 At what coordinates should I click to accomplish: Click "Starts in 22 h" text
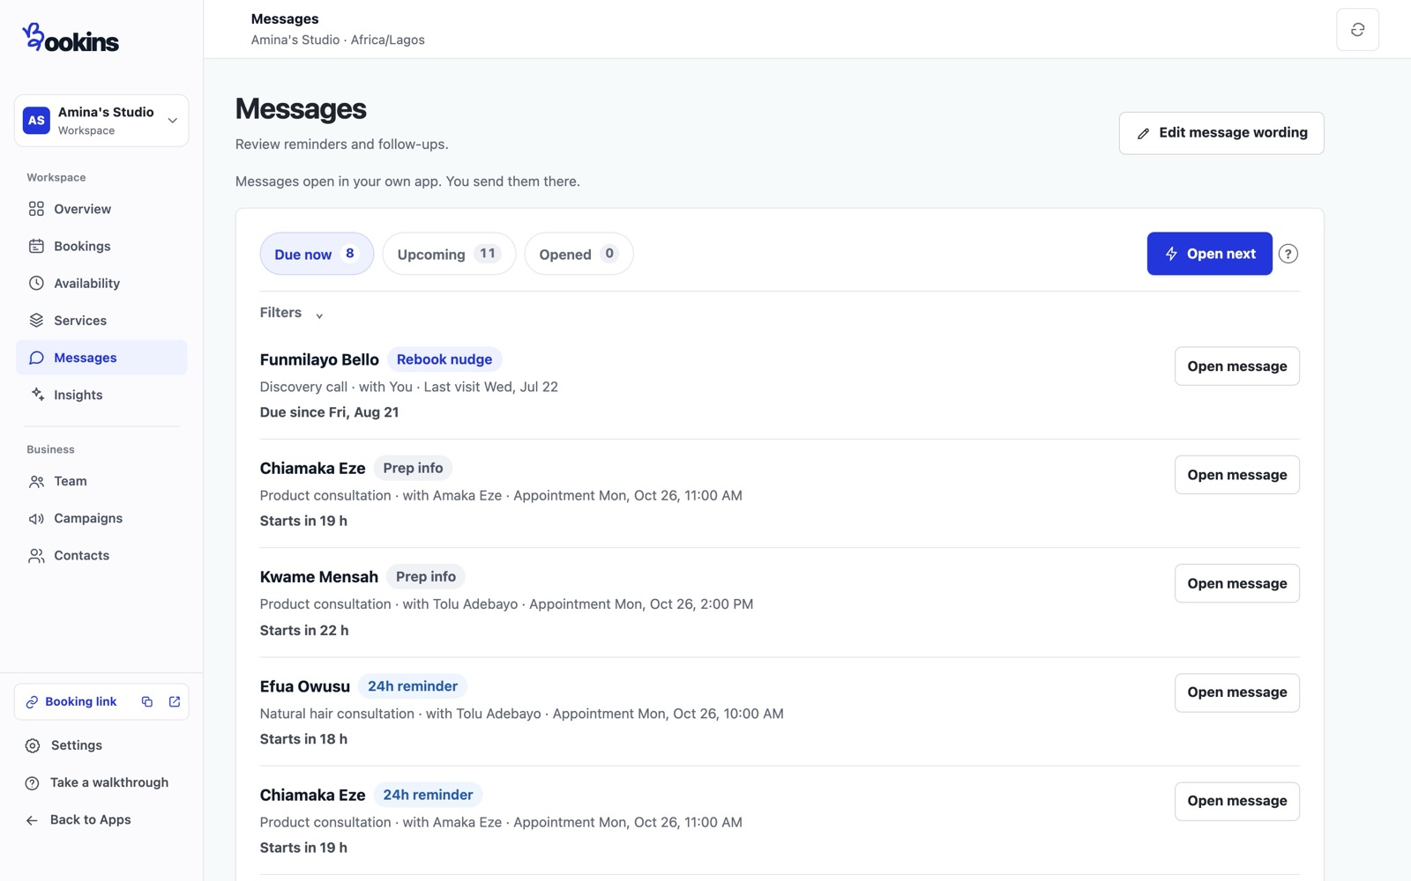[304, 630]
